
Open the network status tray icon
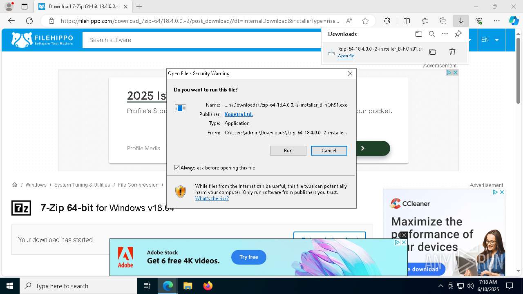(x=460, y=286)
